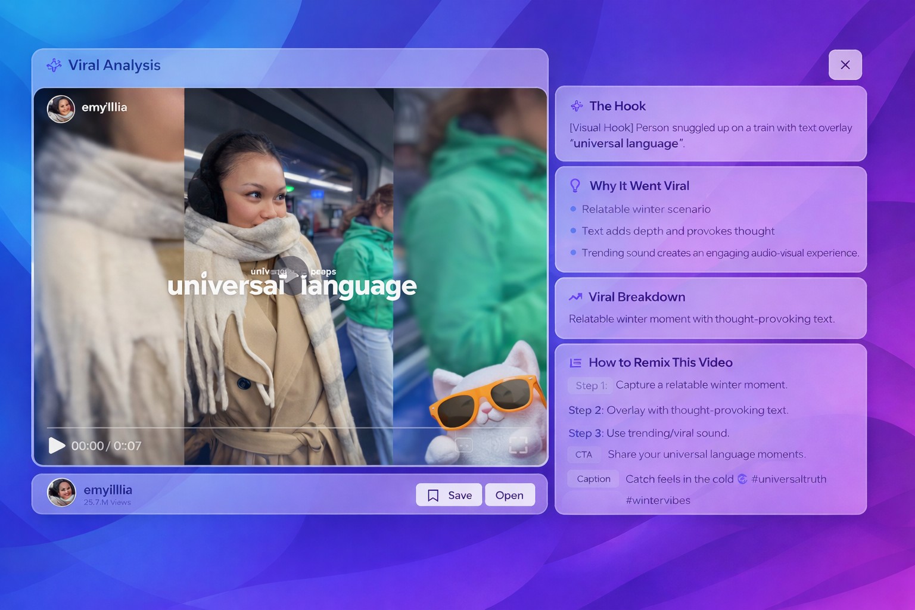915x610 pixels.
Task: Click emyilllia's avatar in the video overlay
Action: click(60, 108)
